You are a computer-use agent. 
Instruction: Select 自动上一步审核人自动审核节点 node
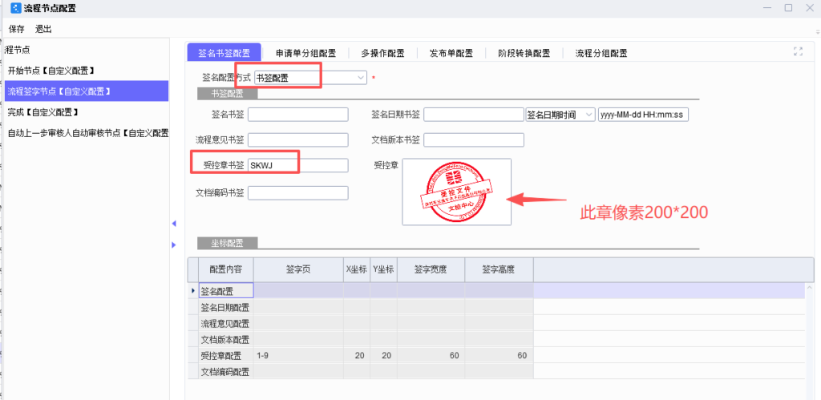pos(87,133)
